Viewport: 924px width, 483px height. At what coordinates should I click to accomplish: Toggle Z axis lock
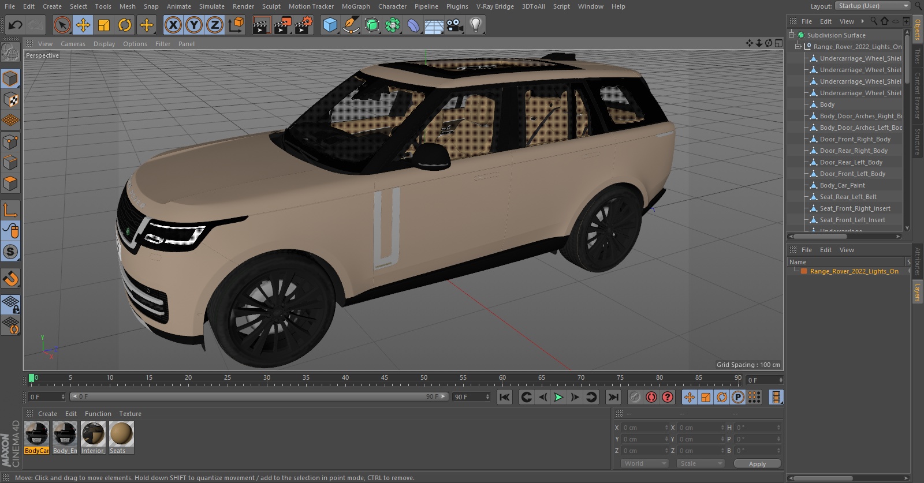coord(215,25)
